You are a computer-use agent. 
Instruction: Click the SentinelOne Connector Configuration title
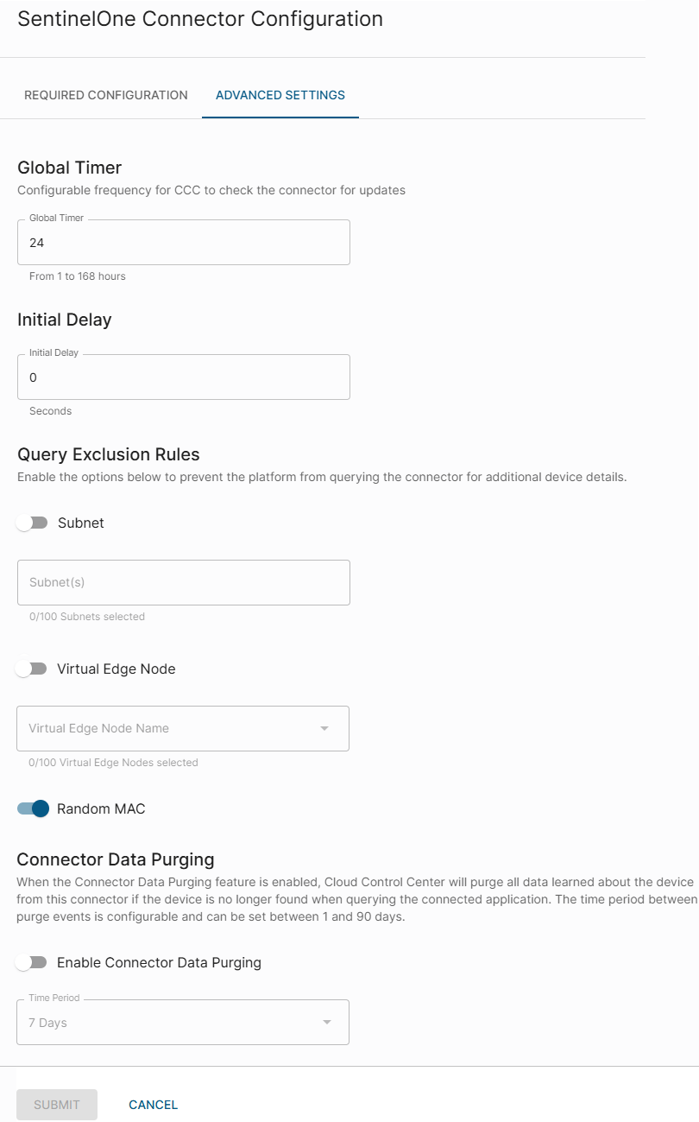point(200,19)
